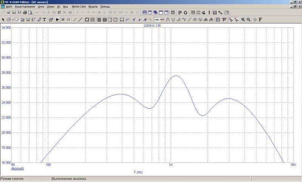Save the file with the first diskette icon
This screenshot has width=302, height=182.
14,13
